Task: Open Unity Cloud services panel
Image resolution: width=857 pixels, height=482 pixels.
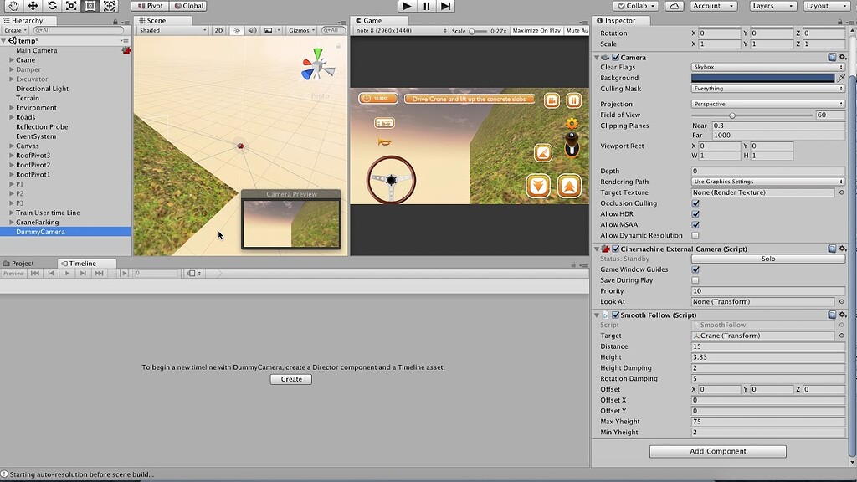Action: coord(675,5)
